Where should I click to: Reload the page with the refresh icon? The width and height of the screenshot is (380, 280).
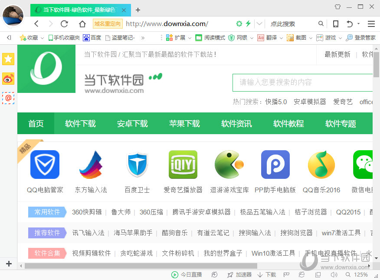coord(64,24)
